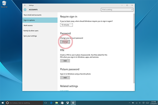Screen dimensions: 158x105
Task: Open the Windows Start menu
Action: point(3,103)
